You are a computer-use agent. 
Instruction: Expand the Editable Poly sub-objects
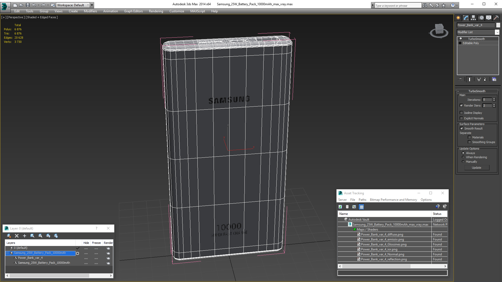coord(460,43)
